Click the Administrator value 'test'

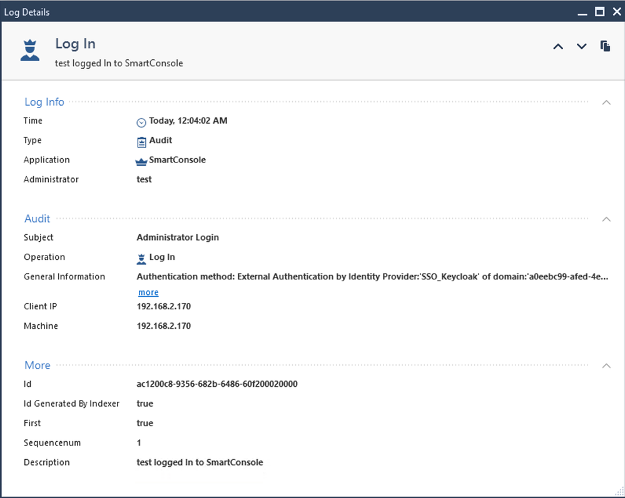coord(144,179)
